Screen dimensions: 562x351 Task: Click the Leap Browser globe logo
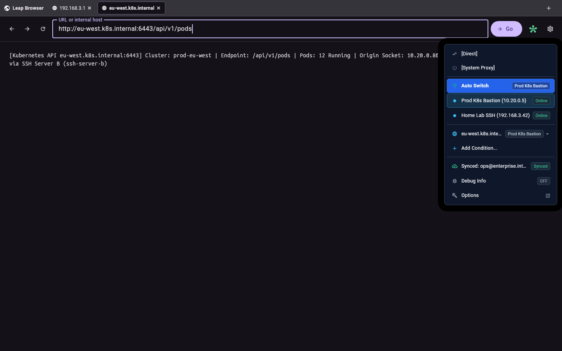(x=7, y=8)
